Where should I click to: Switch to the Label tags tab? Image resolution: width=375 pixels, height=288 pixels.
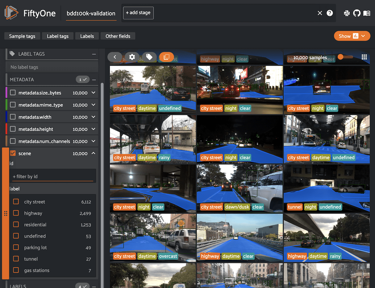[58, 36]
